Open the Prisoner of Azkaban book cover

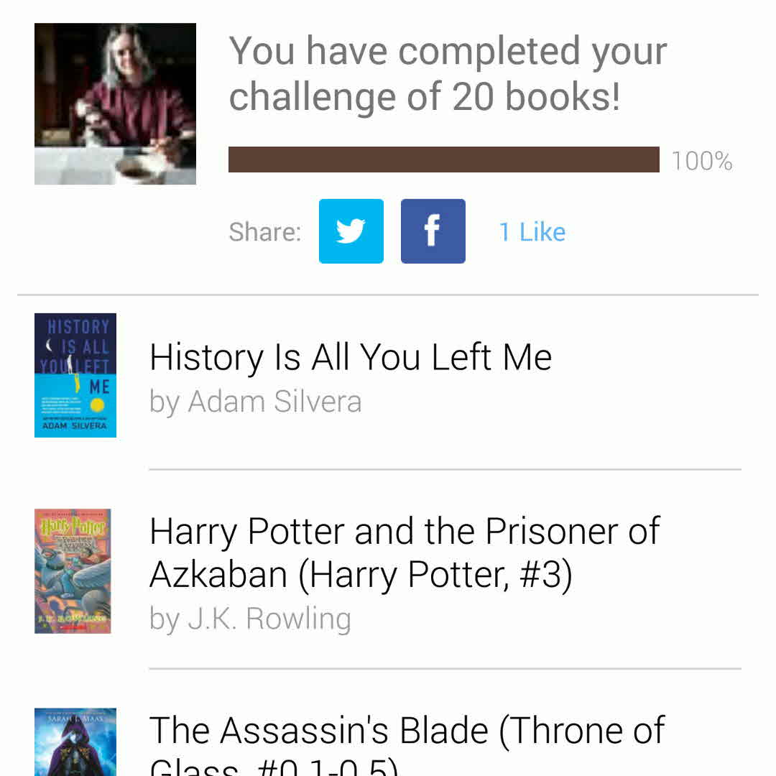click(x=73, y=571)
